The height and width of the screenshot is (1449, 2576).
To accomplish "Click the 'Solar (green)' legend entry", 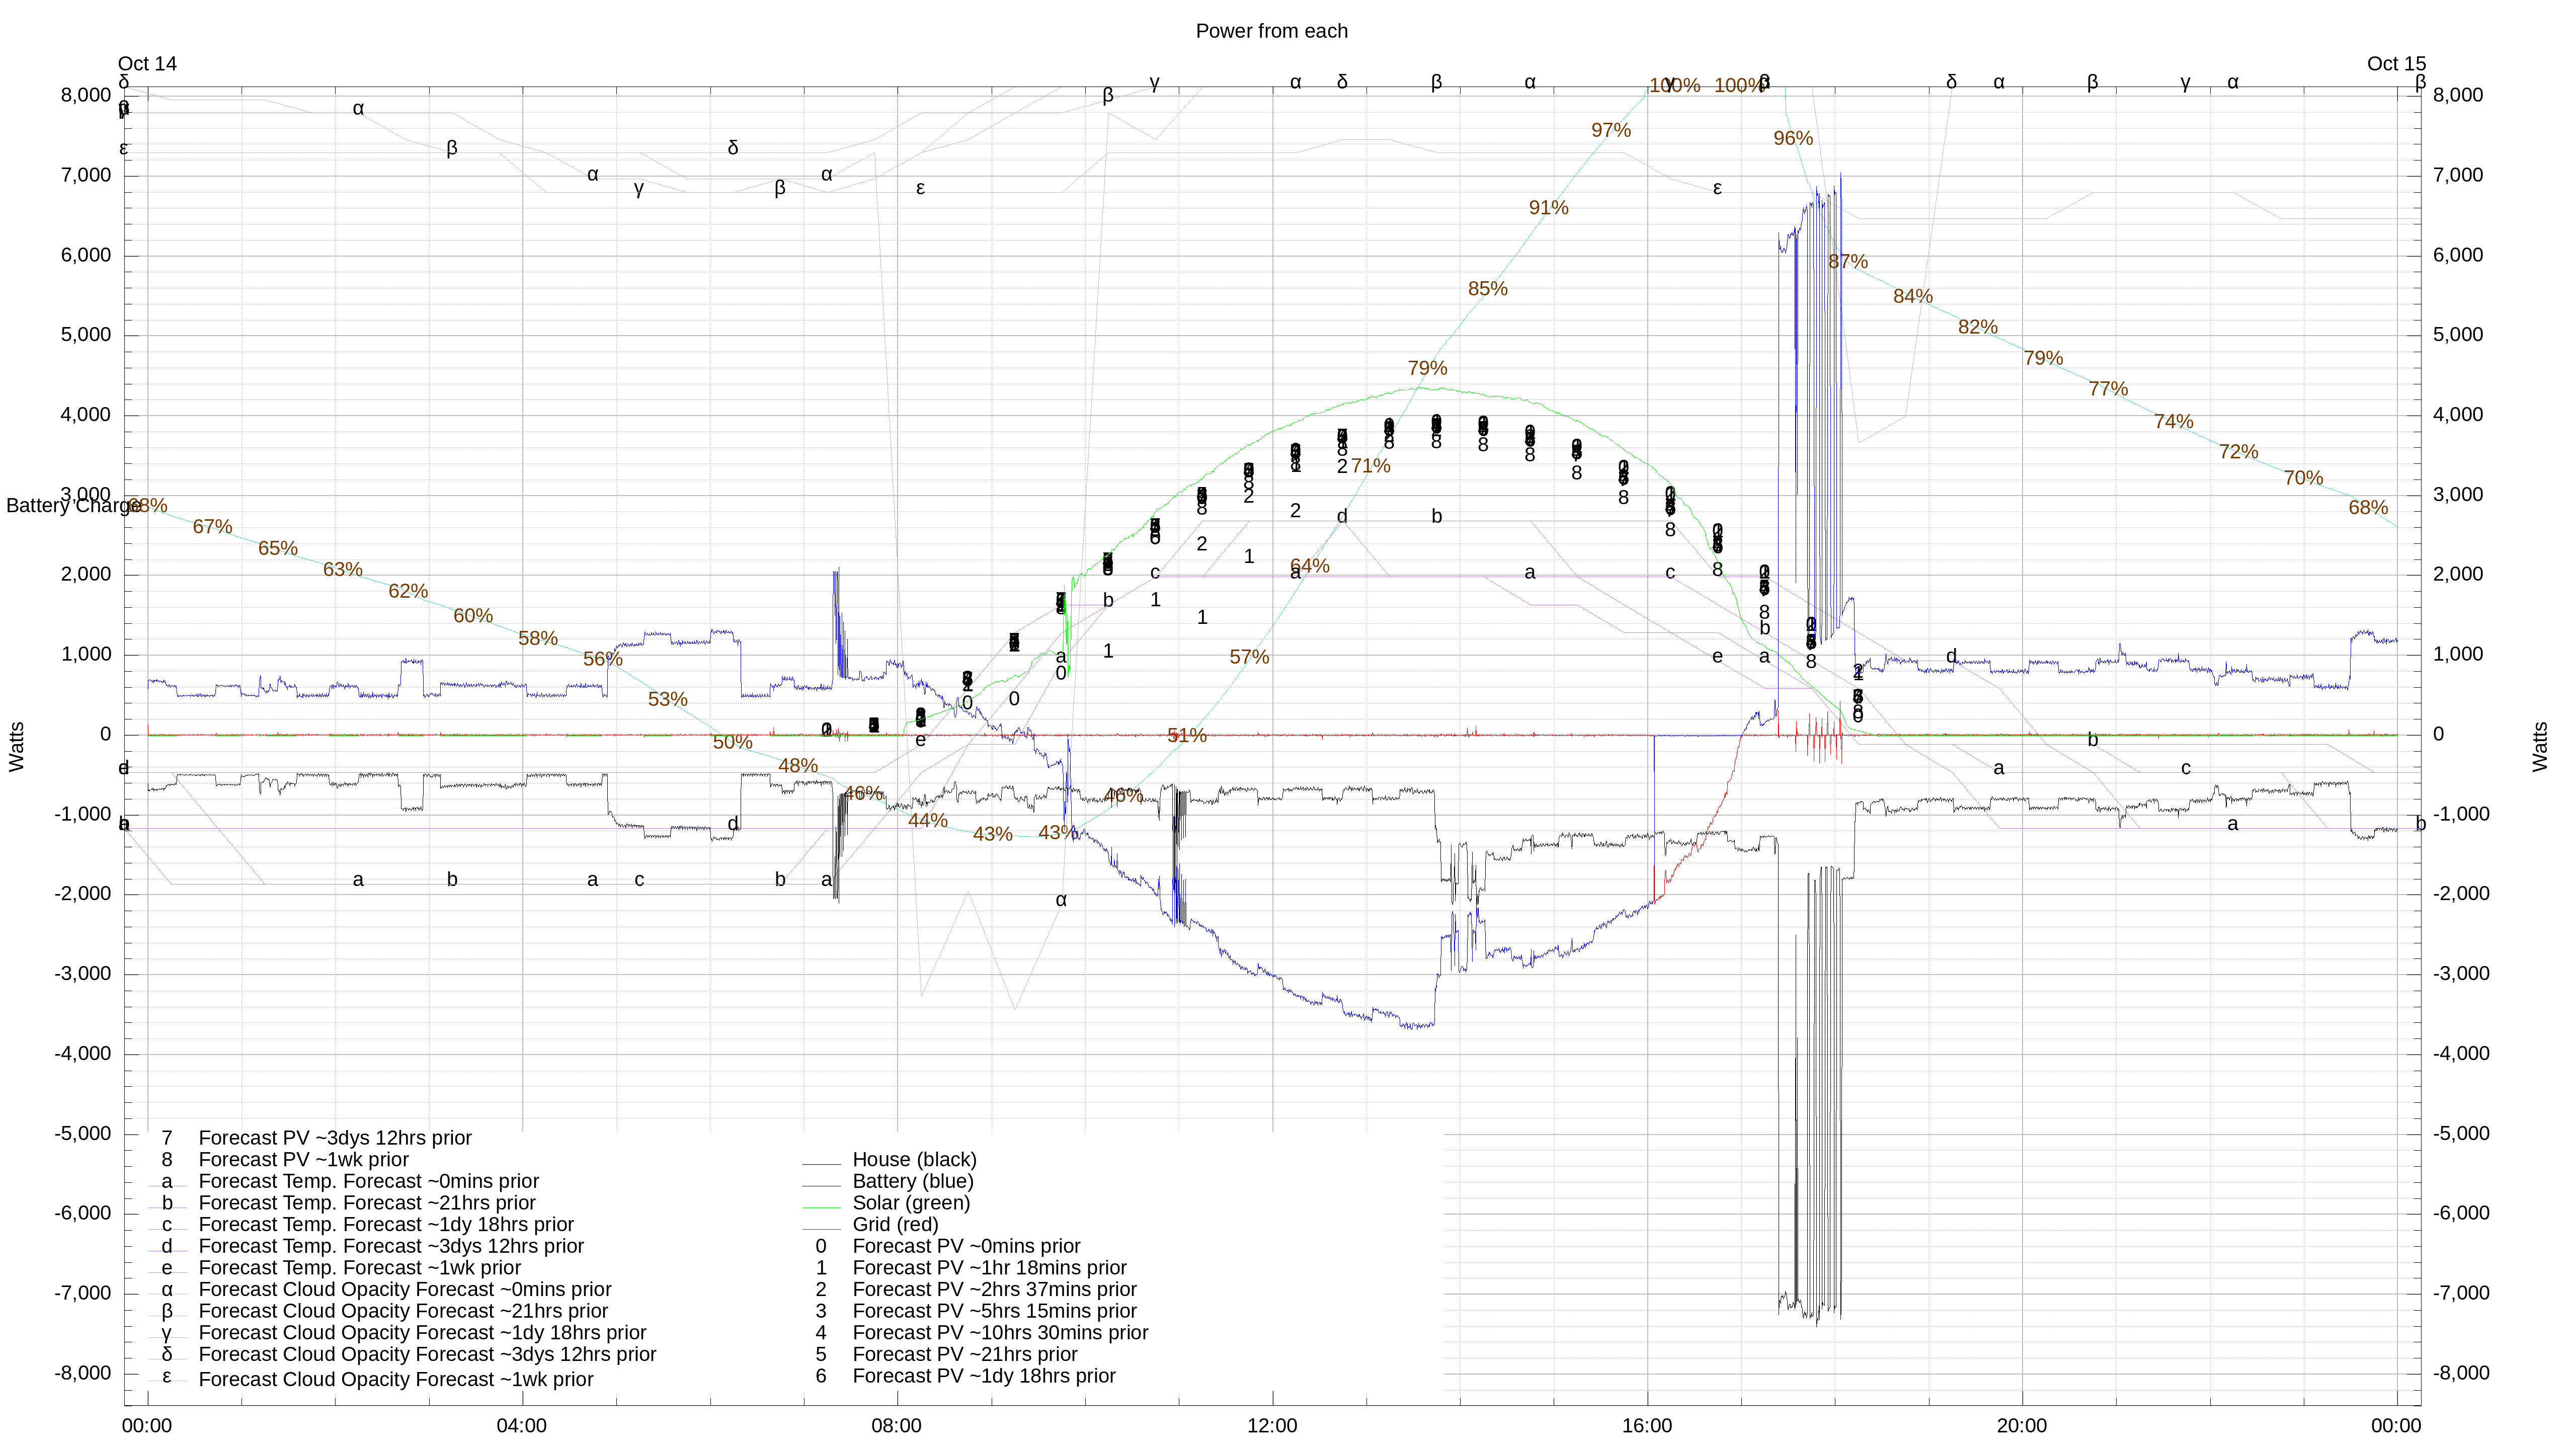I will (911, 1203).
